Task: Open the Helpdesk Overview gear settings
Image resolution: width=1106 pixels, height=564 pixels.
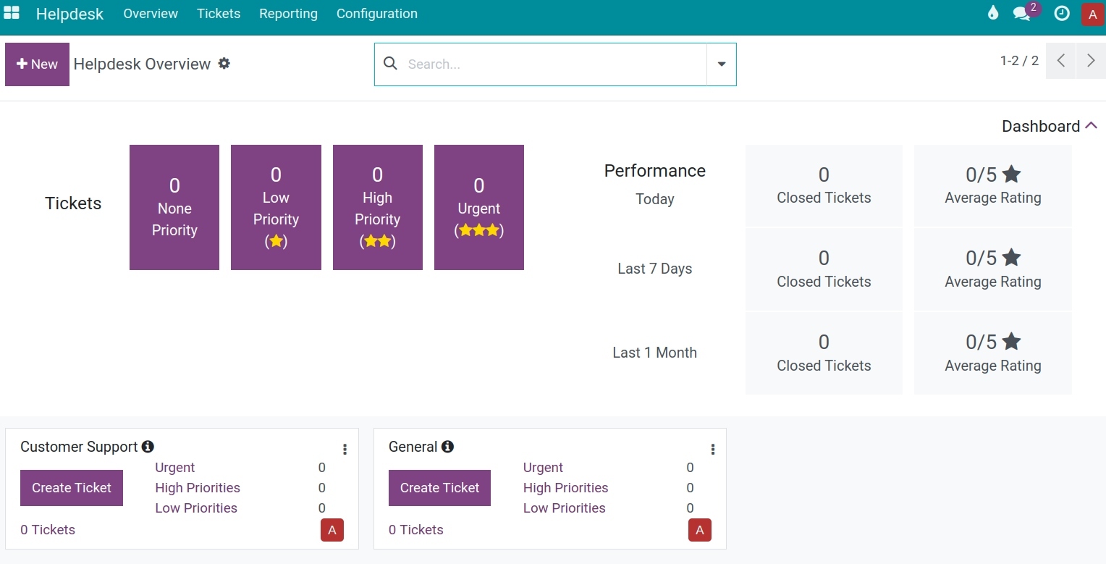Action: coord(224,64)
